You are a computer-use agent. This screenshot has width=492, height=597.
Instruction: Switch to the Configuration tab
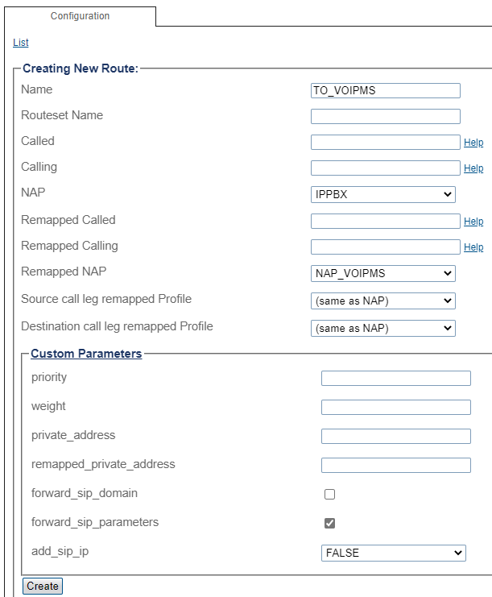point(80,16)
